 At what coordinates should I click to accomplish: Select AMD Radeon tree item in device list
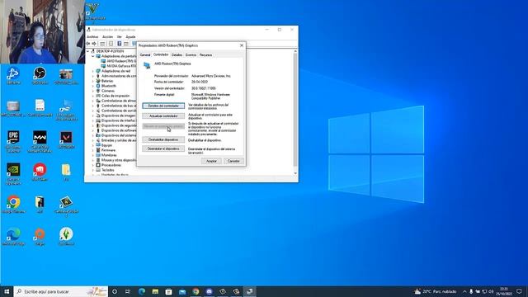119,61
